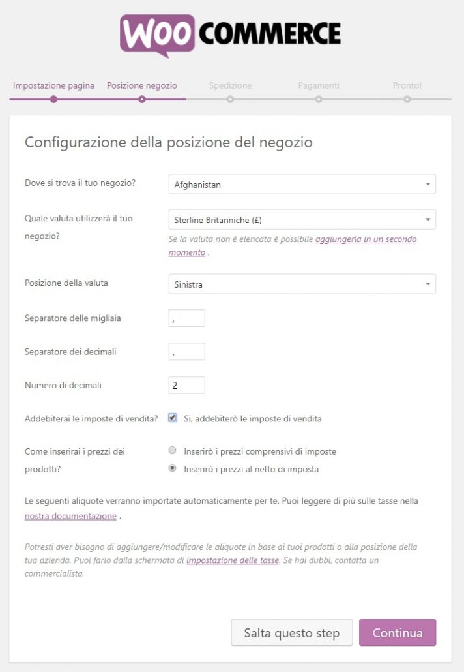Select 'Inserirò i prezzi comprensivi di imposte'
464x672 pixels.
click(x=173, y=450)
